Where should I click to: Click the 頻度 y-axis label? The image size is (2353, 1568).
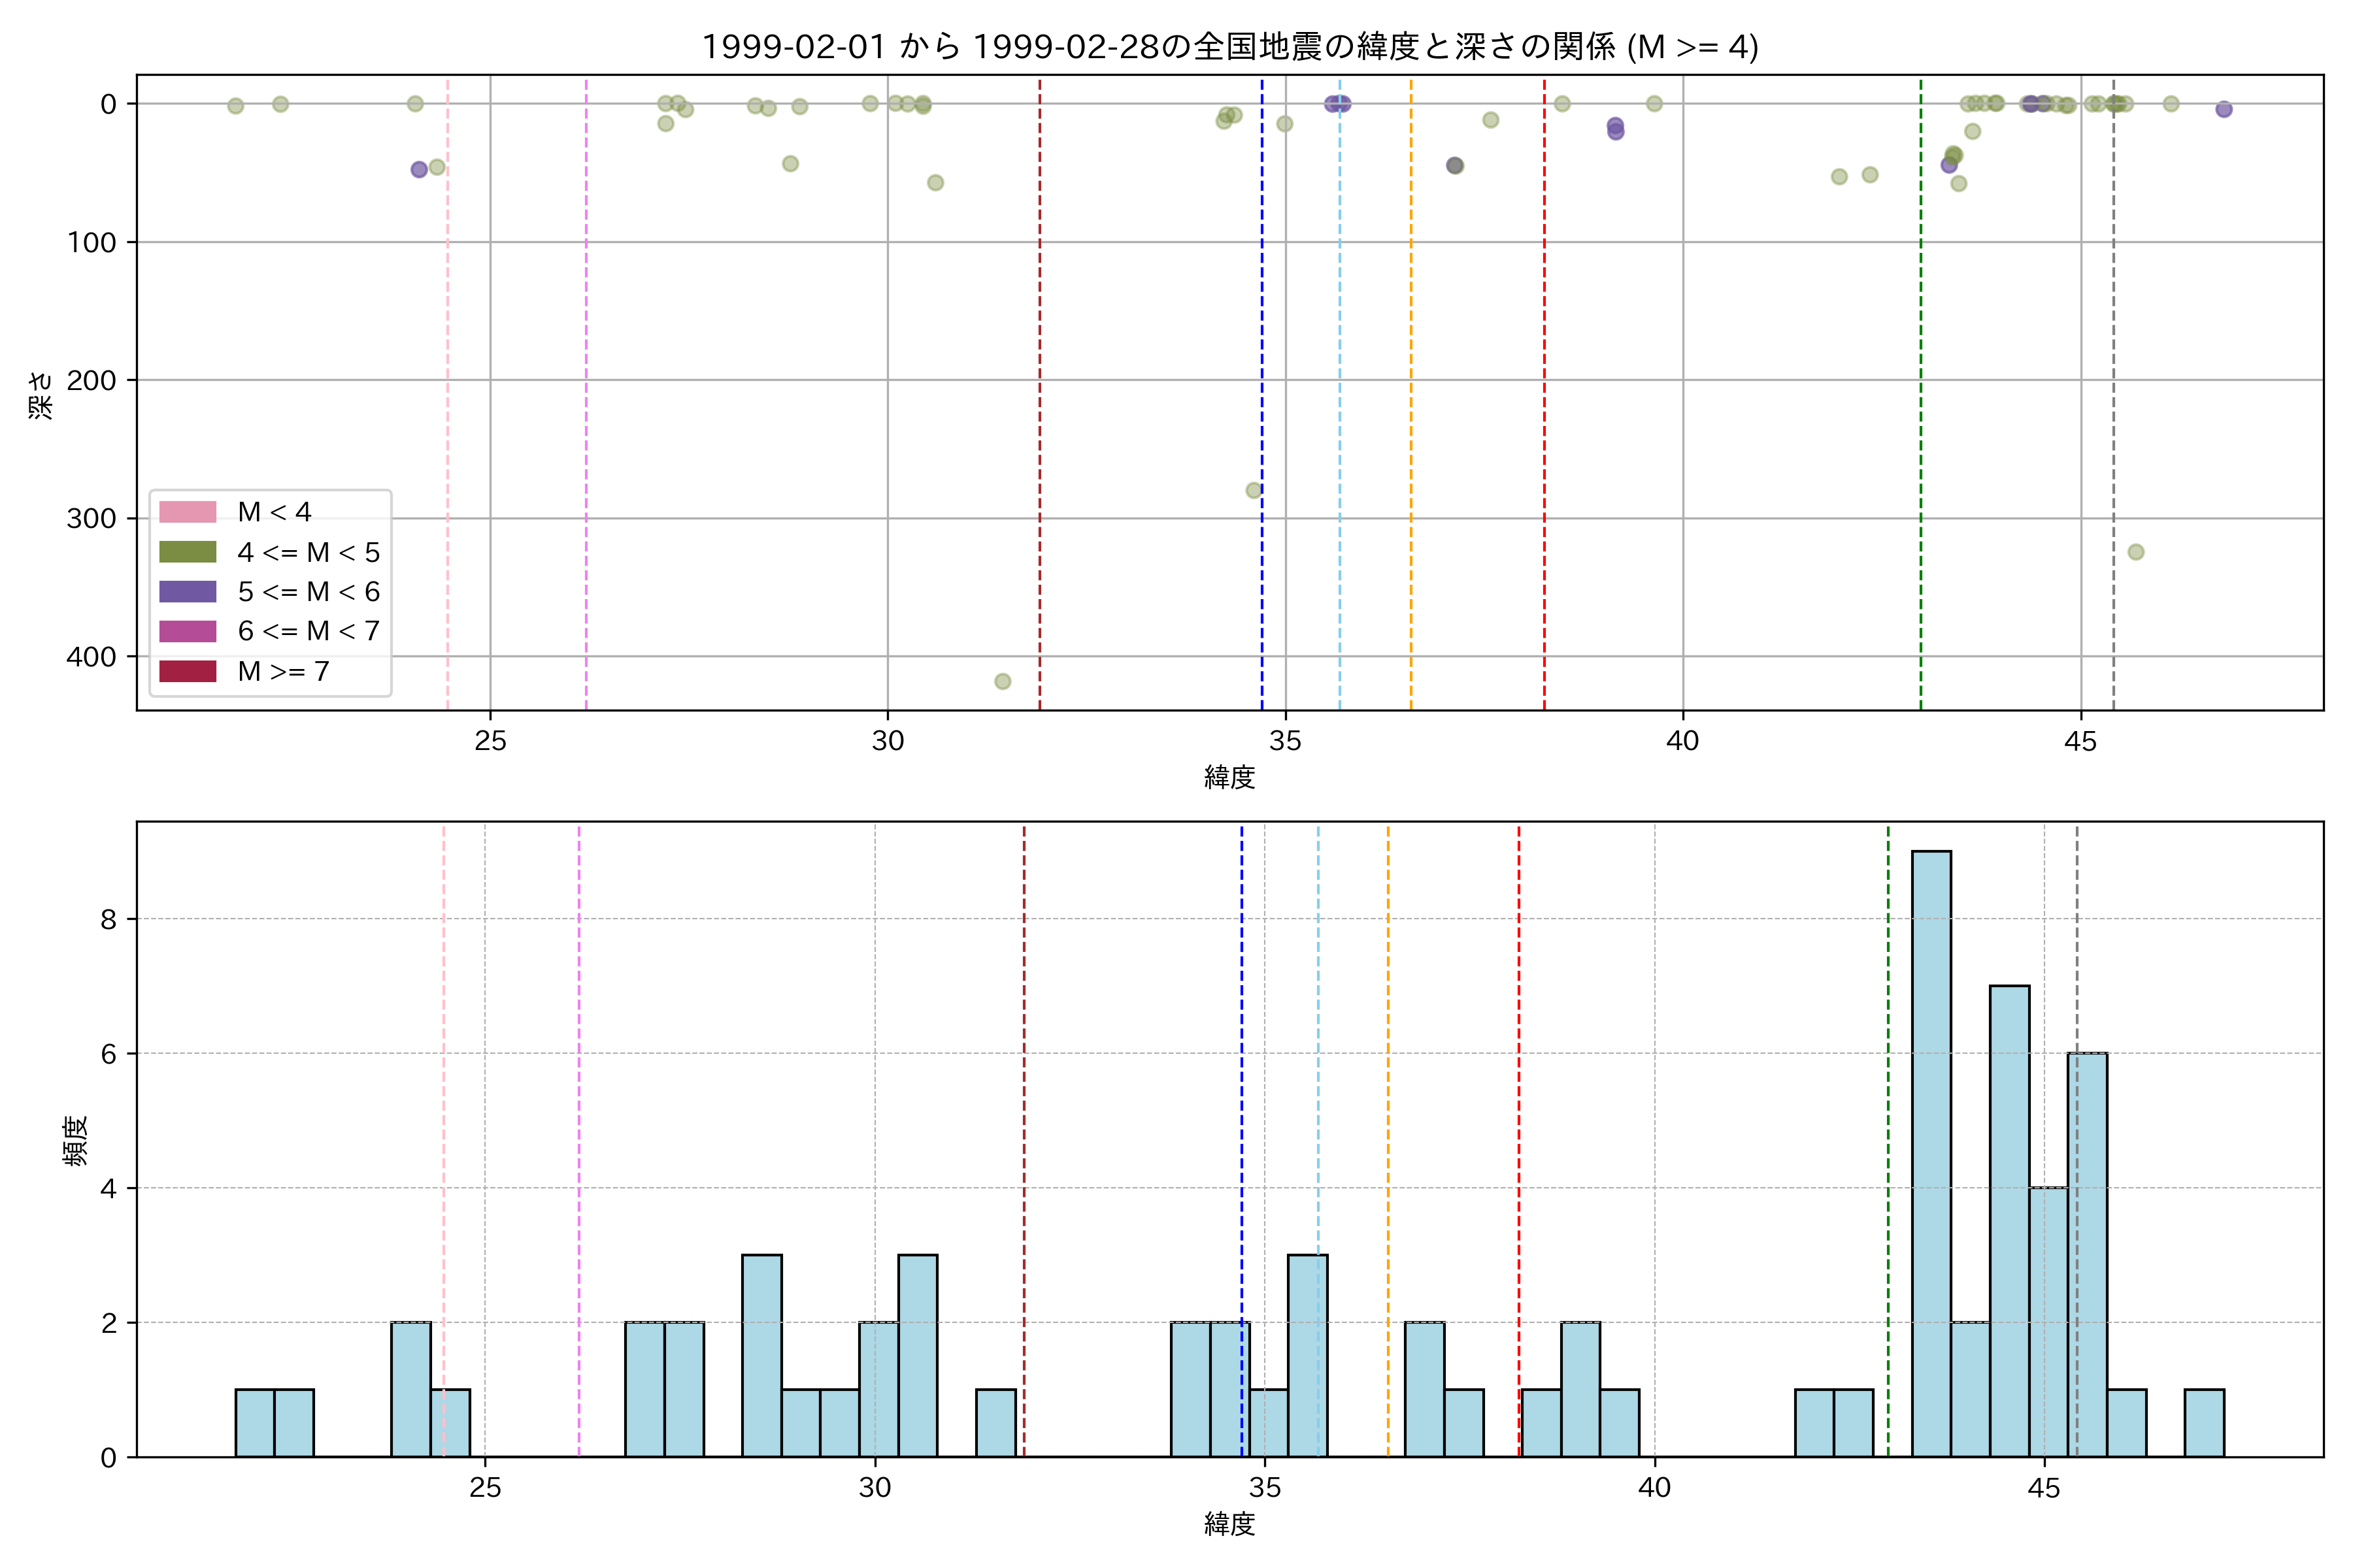click(x=76, y=1140)
